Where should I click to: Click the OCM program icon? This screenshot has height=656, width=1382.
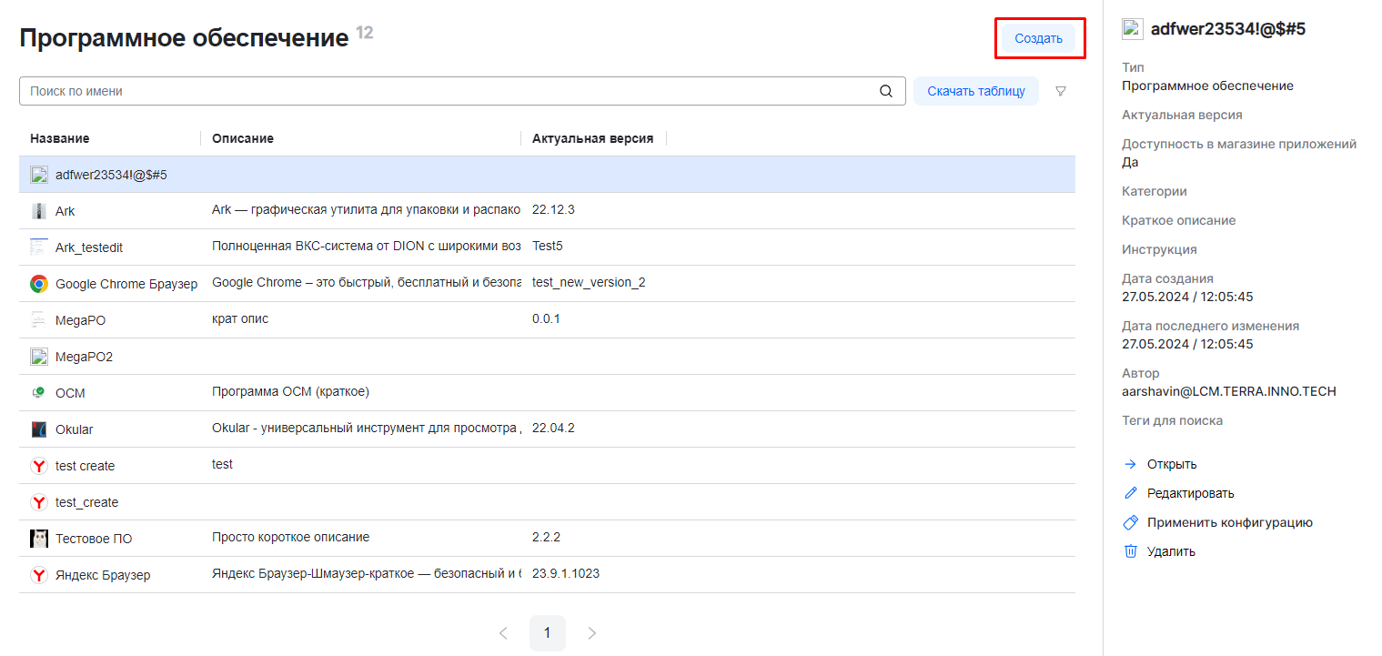pos(38,393)
